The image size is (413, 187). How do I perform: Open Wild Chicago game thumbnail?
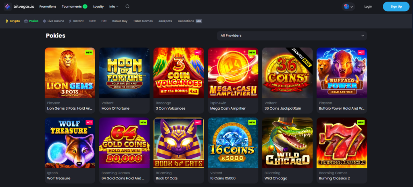click(x=287, y=143)
